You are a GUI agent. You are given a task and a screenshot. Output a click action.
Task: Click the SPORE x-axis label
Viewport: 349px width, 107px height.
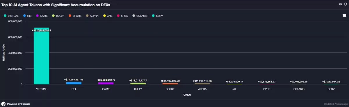170,89
